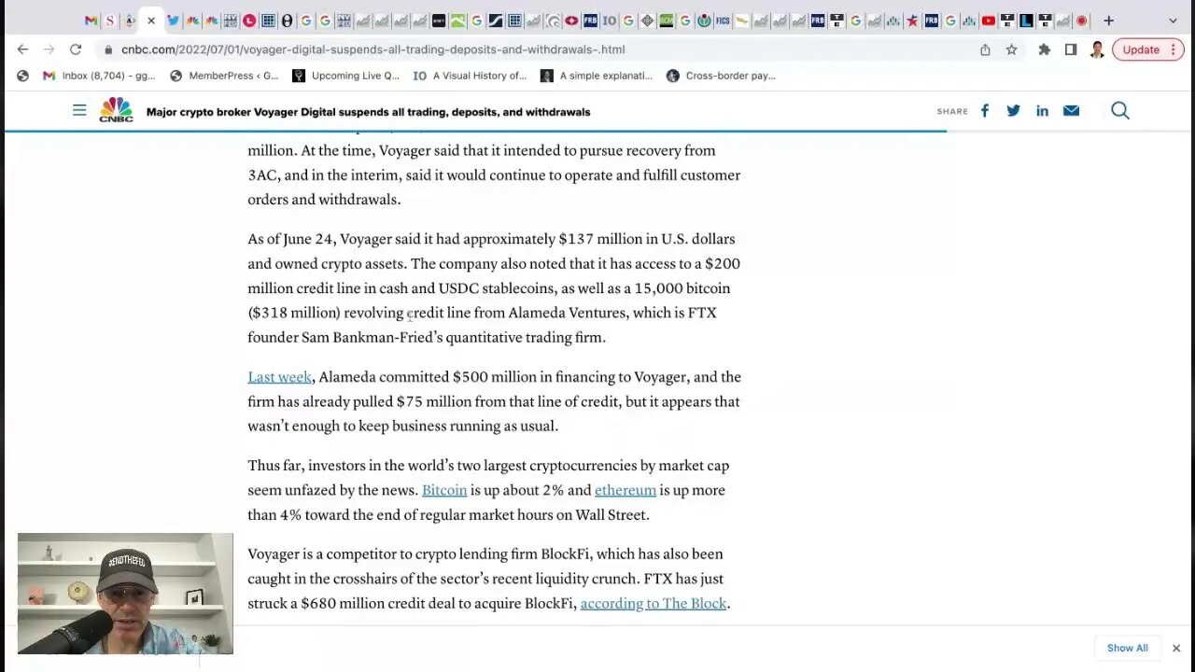The image size is (1195, 672).
Task: Open the according to The Block link
Action: (x=654, y=603)
